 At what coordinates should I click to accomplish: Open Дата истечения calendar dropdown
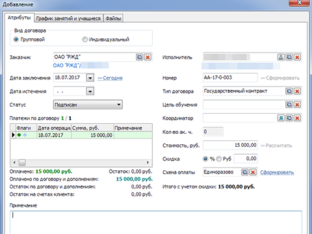point(90,91)
